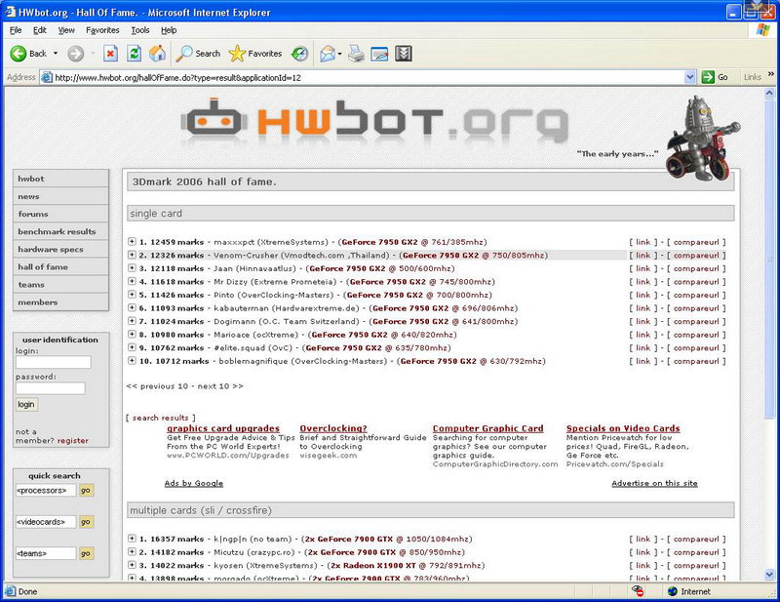Click the Back arrow toolbar icon
Viewport: 780px width, 602px height.
19,54
